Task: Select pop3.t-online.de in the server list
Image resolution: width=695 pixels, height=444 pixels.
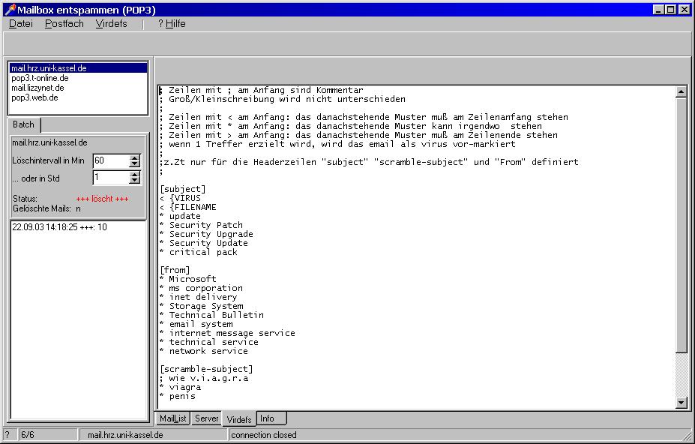Action: 40,78
